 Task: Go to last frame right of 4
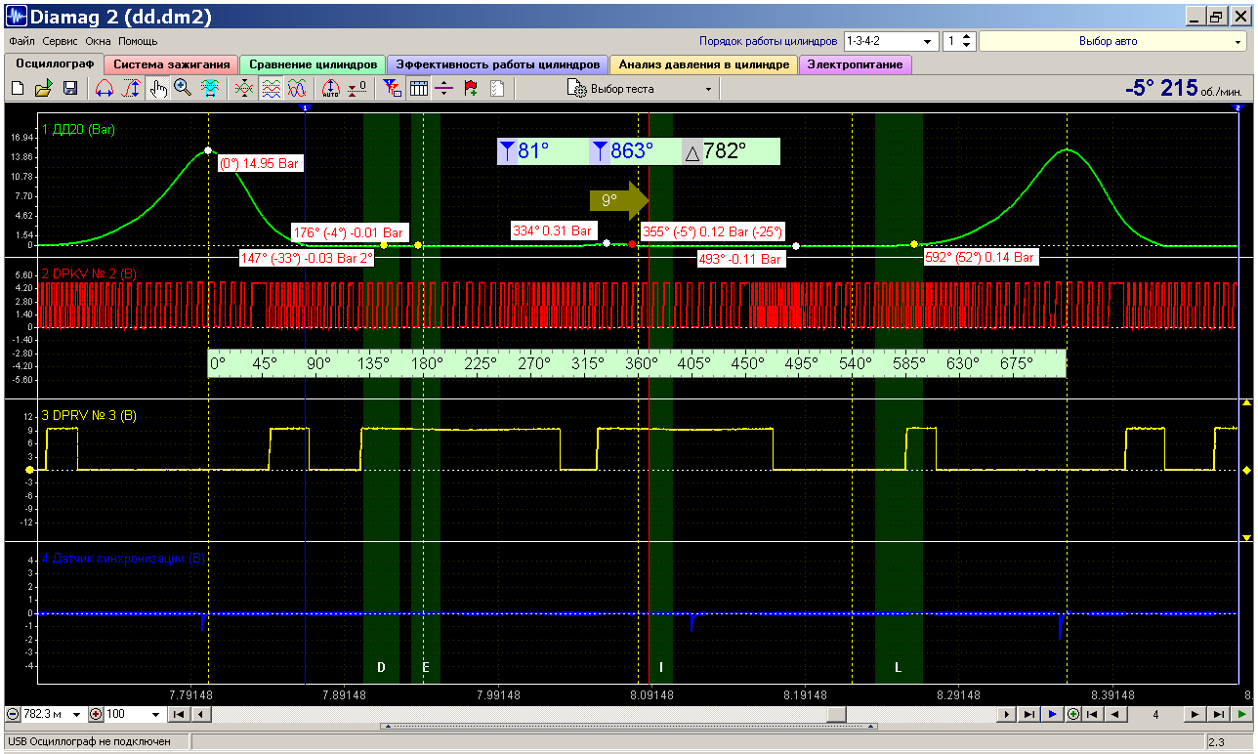[1217, 714]
